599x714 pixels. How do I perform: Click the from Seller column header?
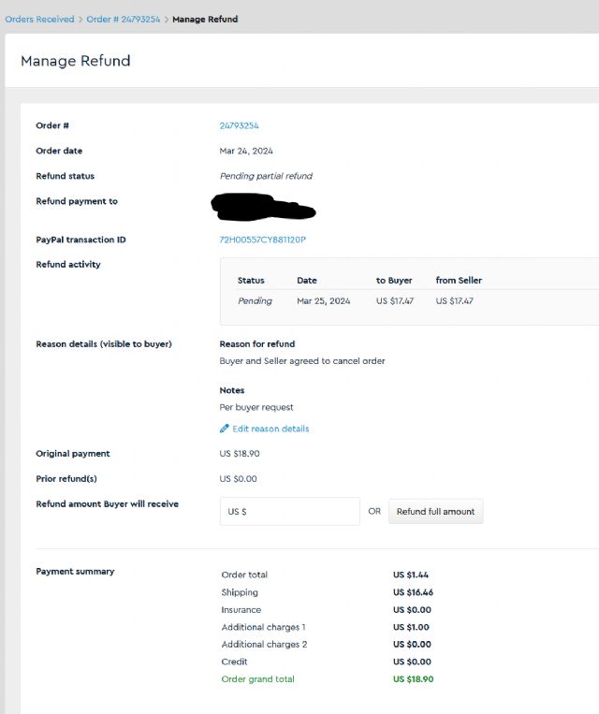(459, 280)
